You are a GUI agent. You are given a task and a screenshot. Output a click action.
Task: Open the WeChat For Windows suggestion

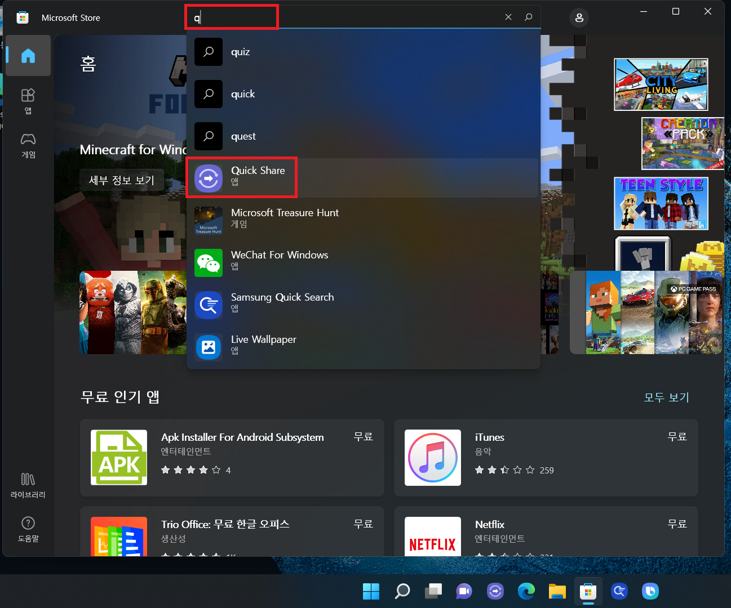click(364, 262)
